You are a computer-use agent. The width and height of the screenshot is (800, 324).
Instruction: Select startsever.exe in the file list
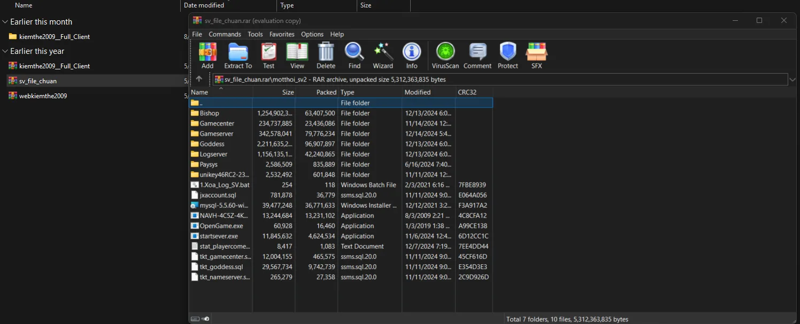pyautogui.click(x=218, y=236)
